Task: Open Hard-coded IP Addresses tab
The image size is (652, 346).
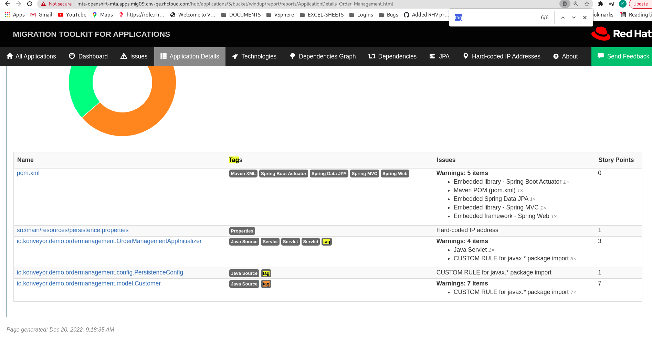Action: click(x=502, y=56)
